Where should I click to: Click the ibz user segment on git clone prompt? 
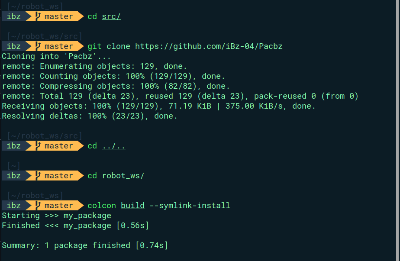[x=14, y=46]
